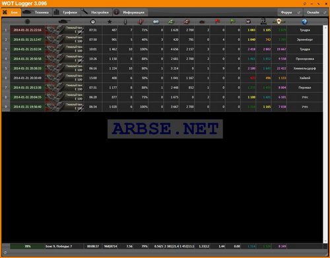Image resolution: width=330 pixels, height=258 pixels.
Task: Open the Настройки tab
Action: 96,13
